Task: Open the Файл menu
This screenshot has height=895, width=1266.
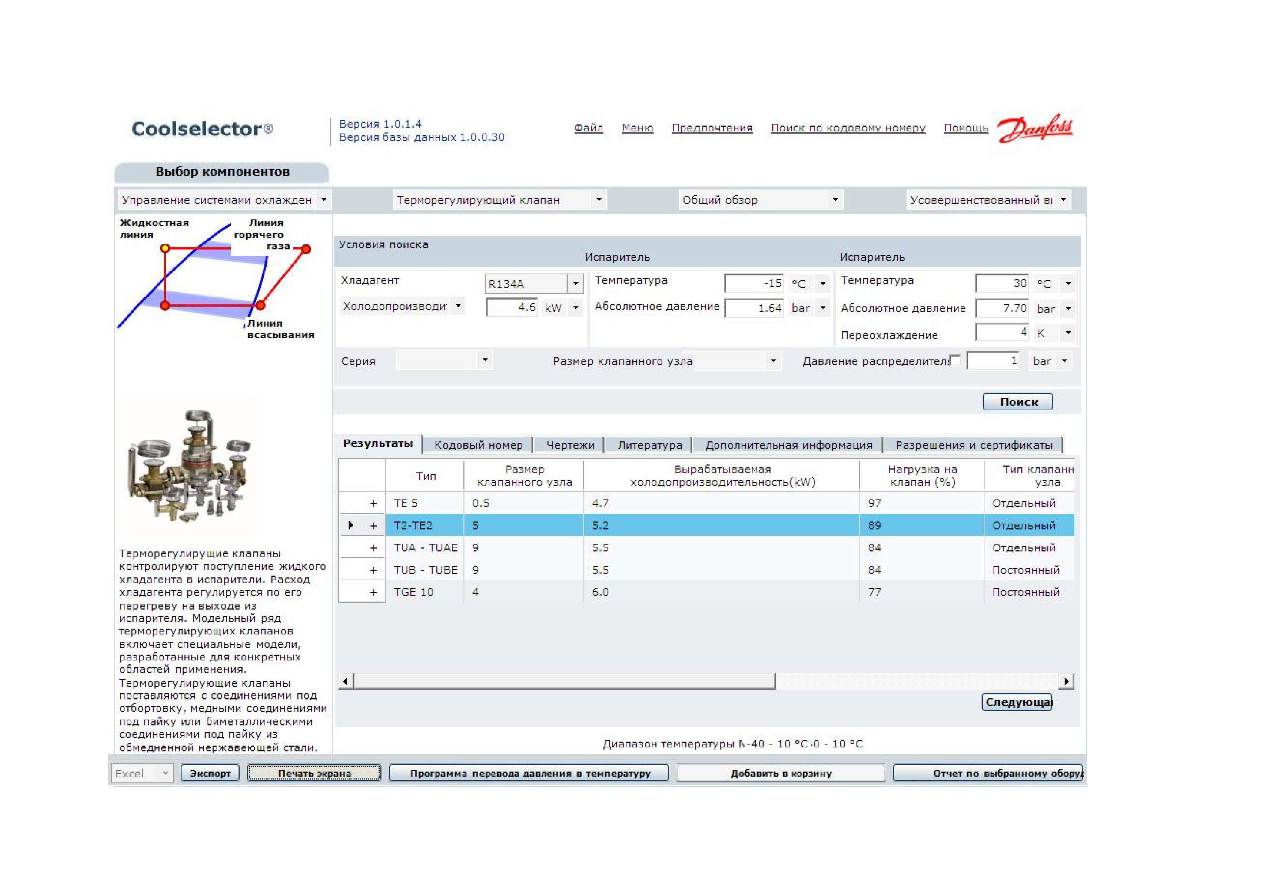Action: [x=588, y=128]
